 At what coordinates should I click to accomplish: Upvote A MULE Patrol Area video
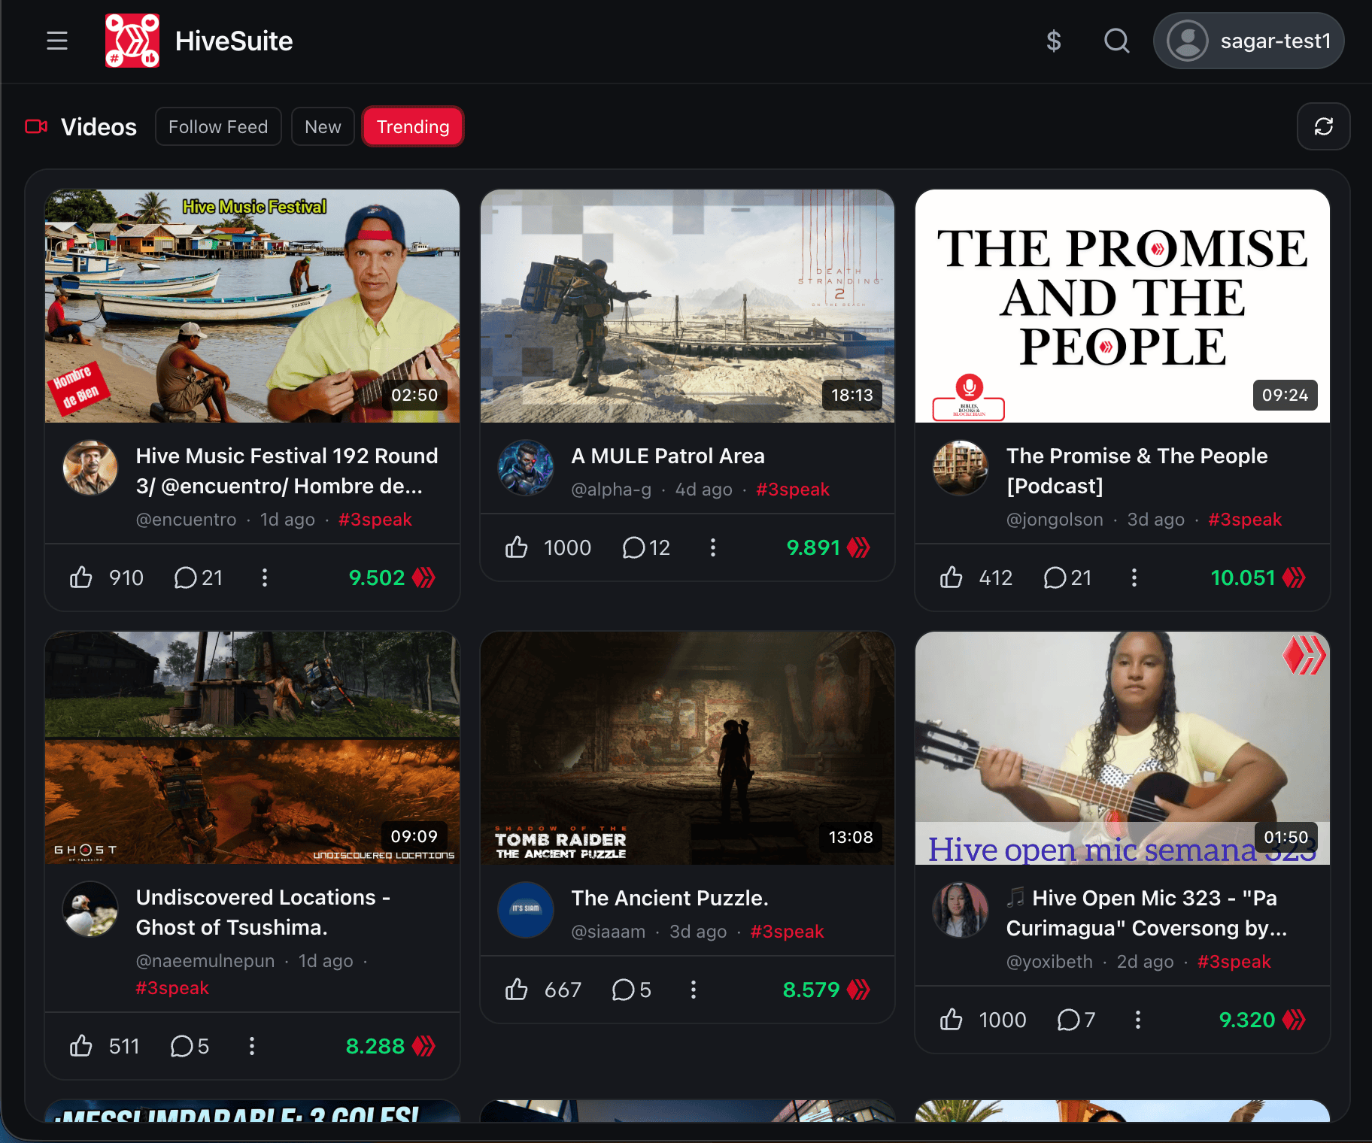point(517,547)
